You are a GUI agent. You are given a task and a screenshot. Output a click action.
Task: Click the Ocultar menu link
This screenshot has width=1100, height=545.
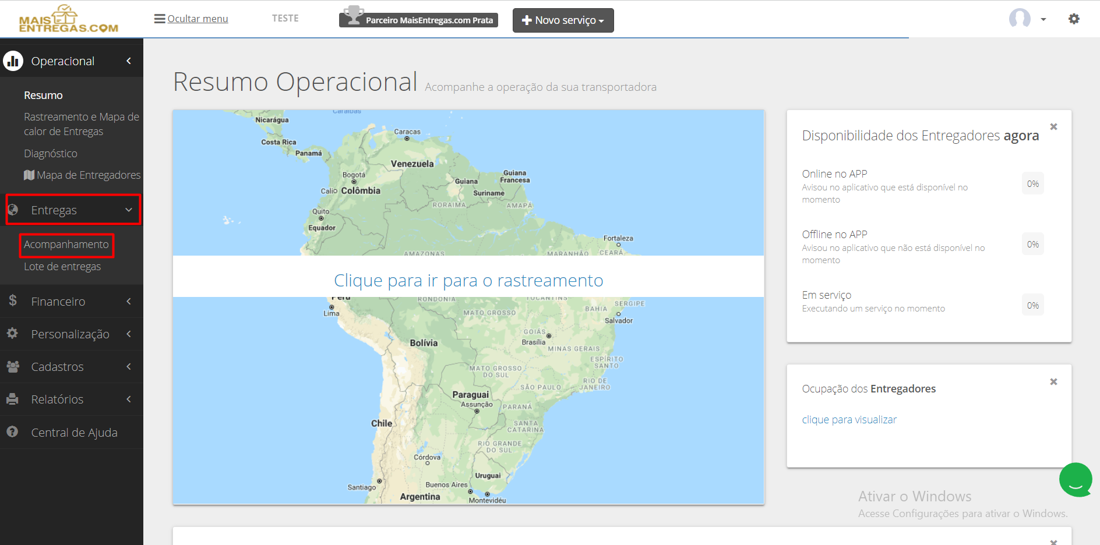198,19
